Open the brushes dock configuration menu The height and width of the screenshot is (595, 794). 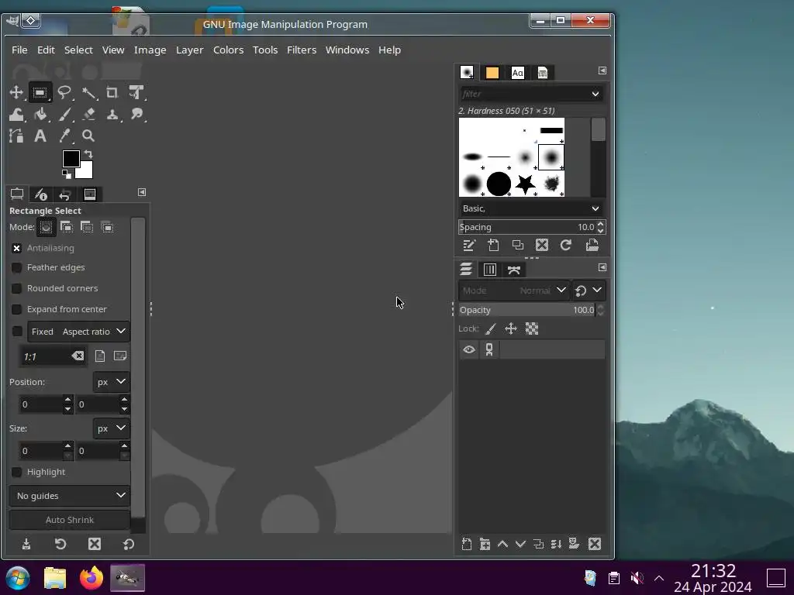pos(602,71)
